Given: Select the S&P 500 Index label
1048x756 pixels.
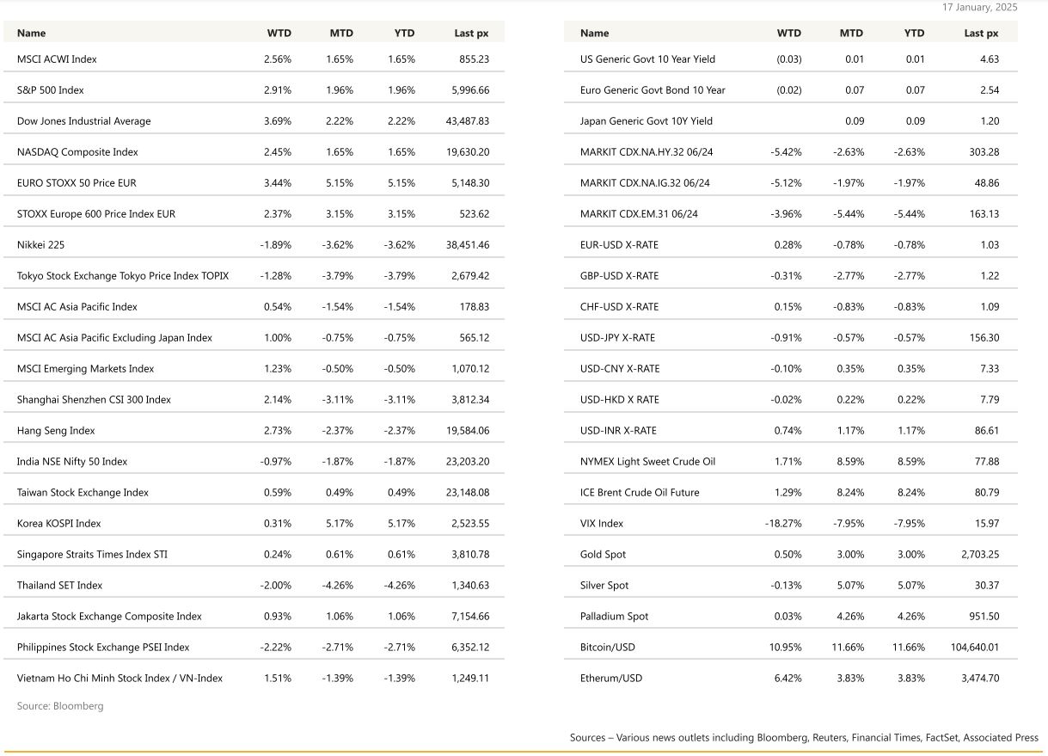Looking at the screenshot, I should [51, 90].
